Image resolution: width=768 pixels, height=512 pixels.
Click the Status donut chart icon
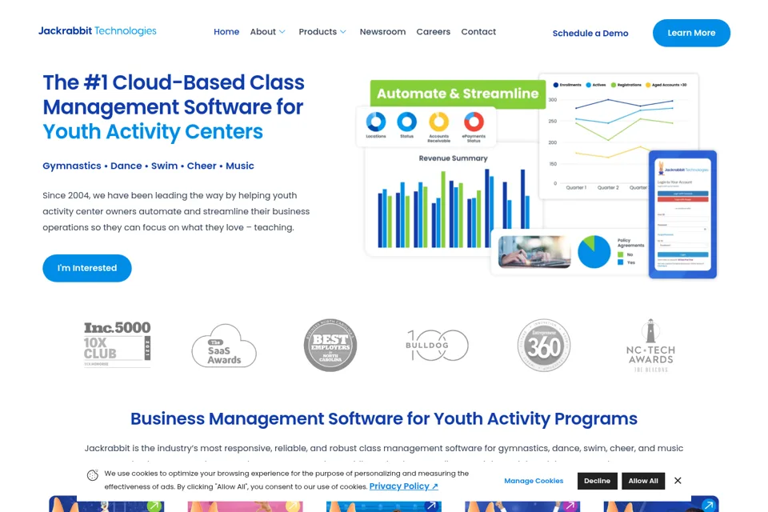tap(406, 122)
